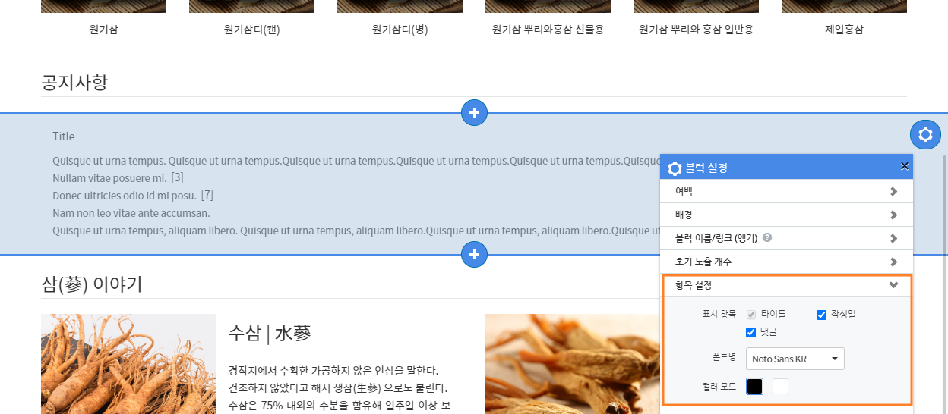Click the help icon next to 블럭 이름/링크
Screen dimensions: 948x414
[x=767, y=237]
